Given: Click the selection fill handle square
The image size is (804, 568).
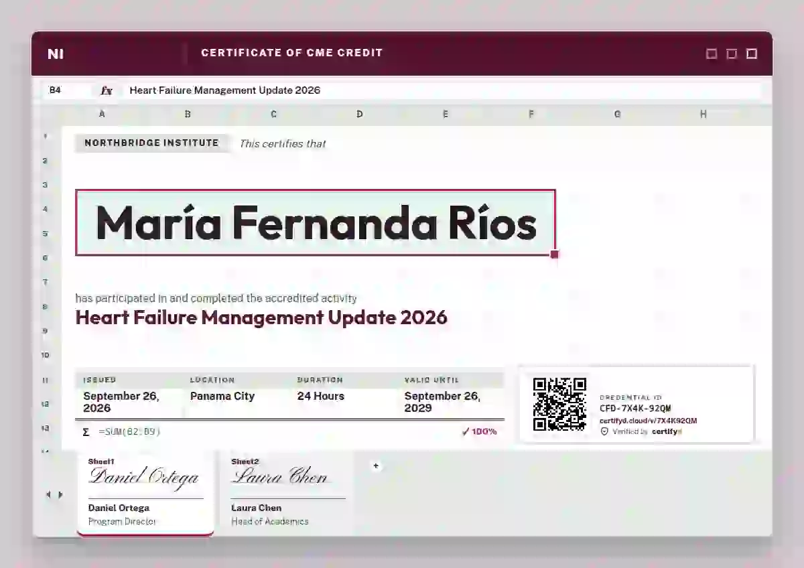Looking at the screenshot, I should (555, 255).
